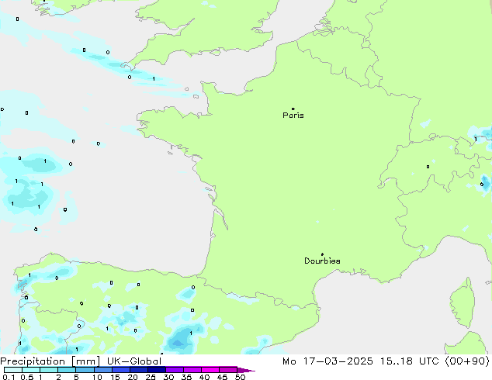Click the 'Mo 17-03-2025' date text
Screen dimensions: 492x380
click(x=327, y=361)
